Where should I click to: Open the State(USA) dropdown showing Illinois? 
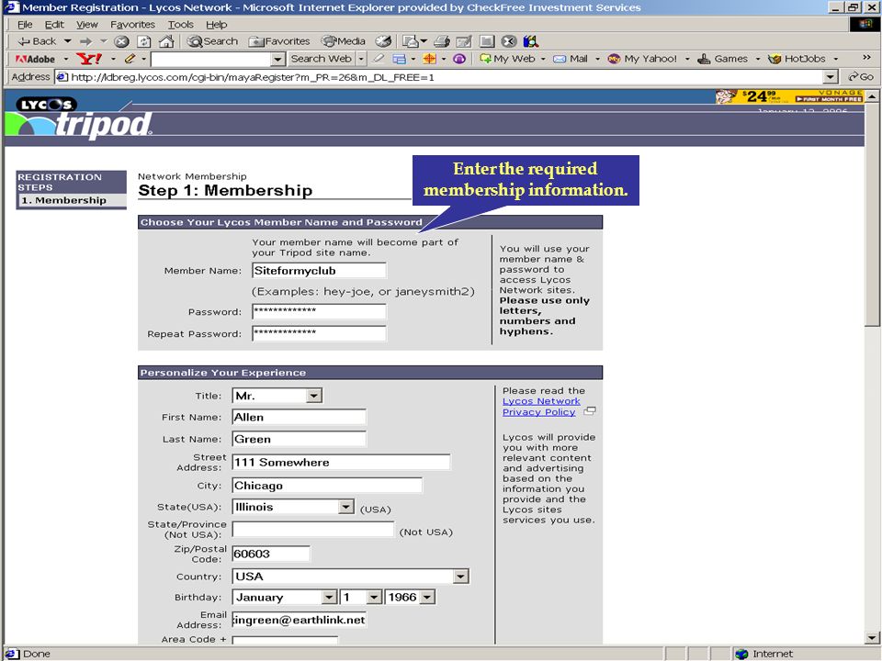coord(292,507)
